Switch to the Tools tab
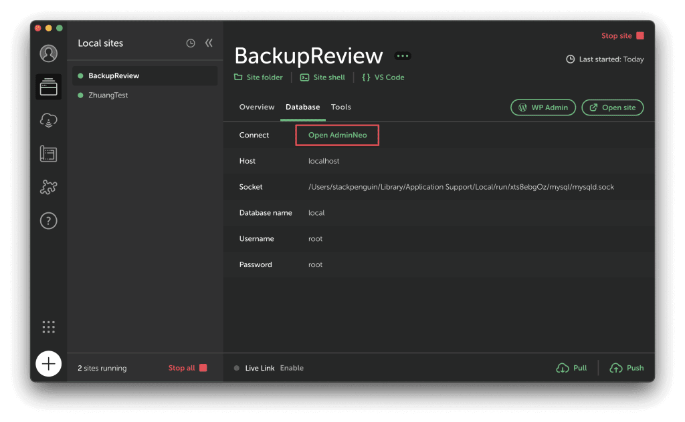The height and width of the screenshot is (422, 685). pos(341,107)
